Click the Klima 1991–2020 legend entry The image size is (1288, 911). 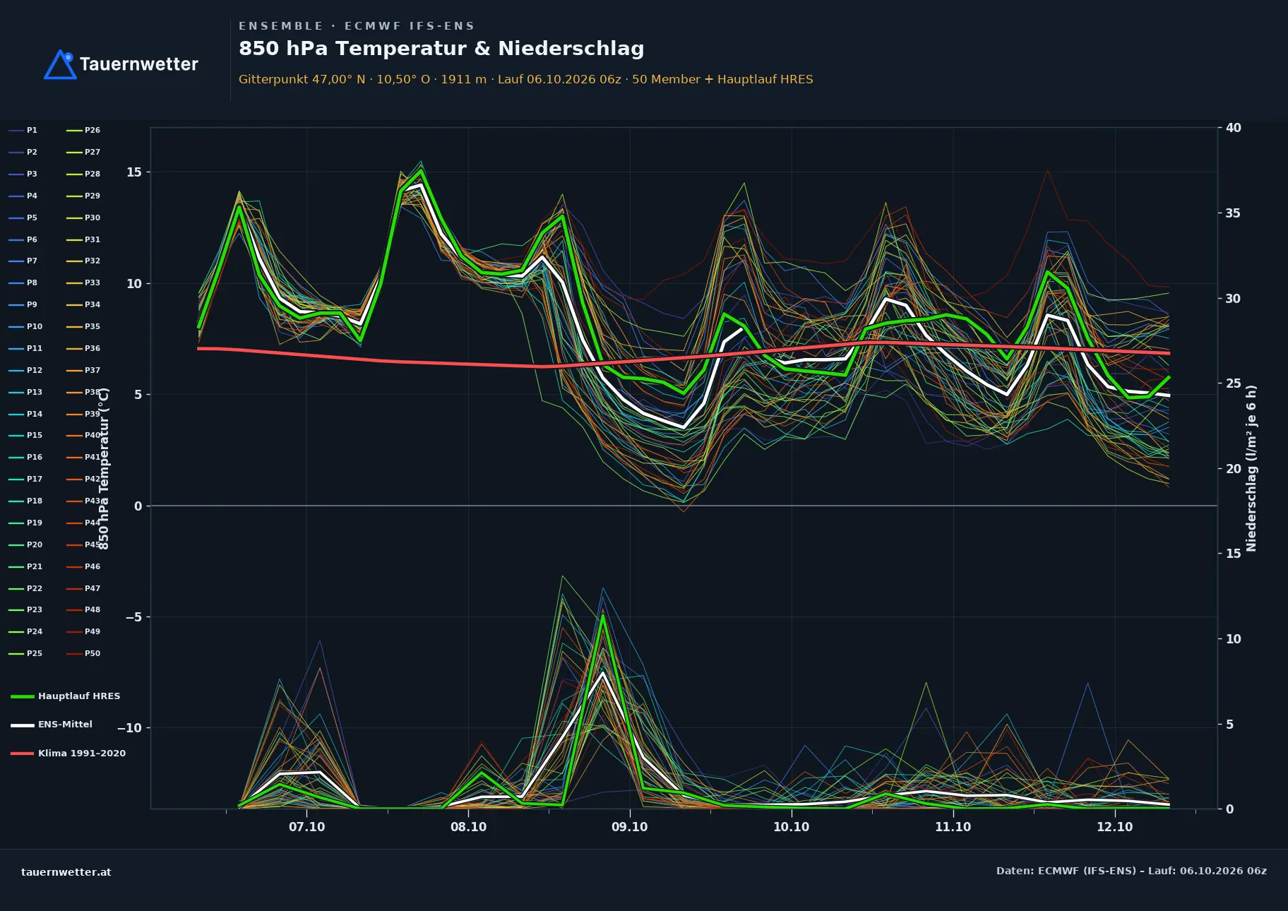coord(68,754)
